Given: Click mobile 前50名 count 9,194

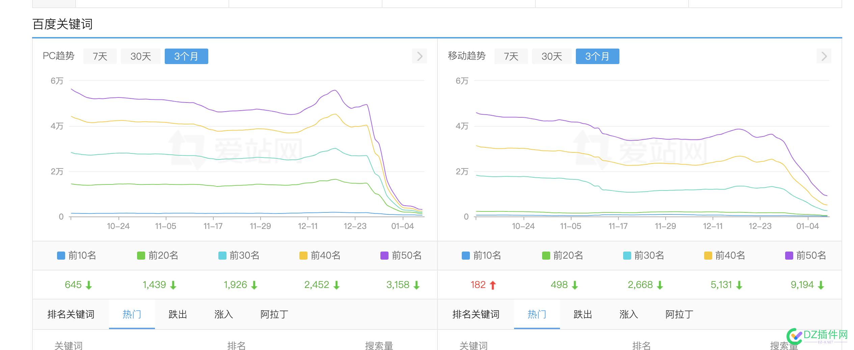Looking at the screenshot, I should (802, 285).
